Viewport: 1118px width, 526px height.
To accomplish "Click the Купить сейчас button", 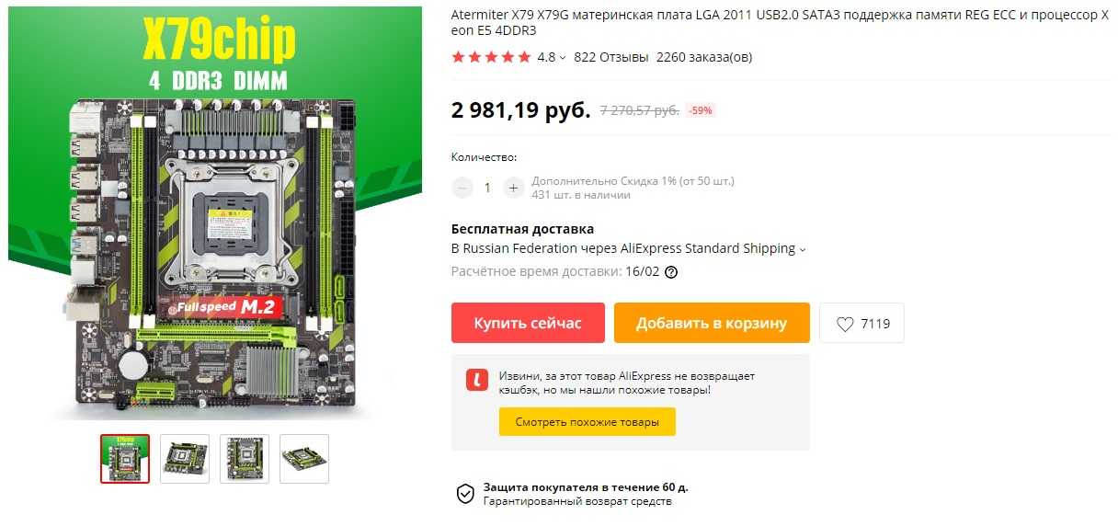I will point(528,323).
